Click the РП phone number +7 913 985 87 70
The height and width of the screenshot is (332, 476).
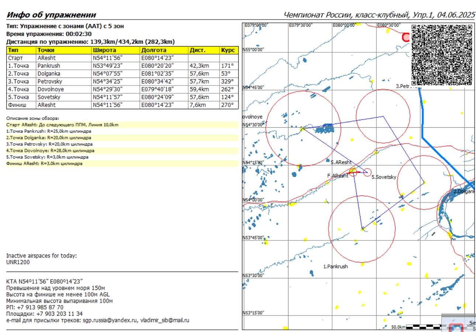click(40, 307)
